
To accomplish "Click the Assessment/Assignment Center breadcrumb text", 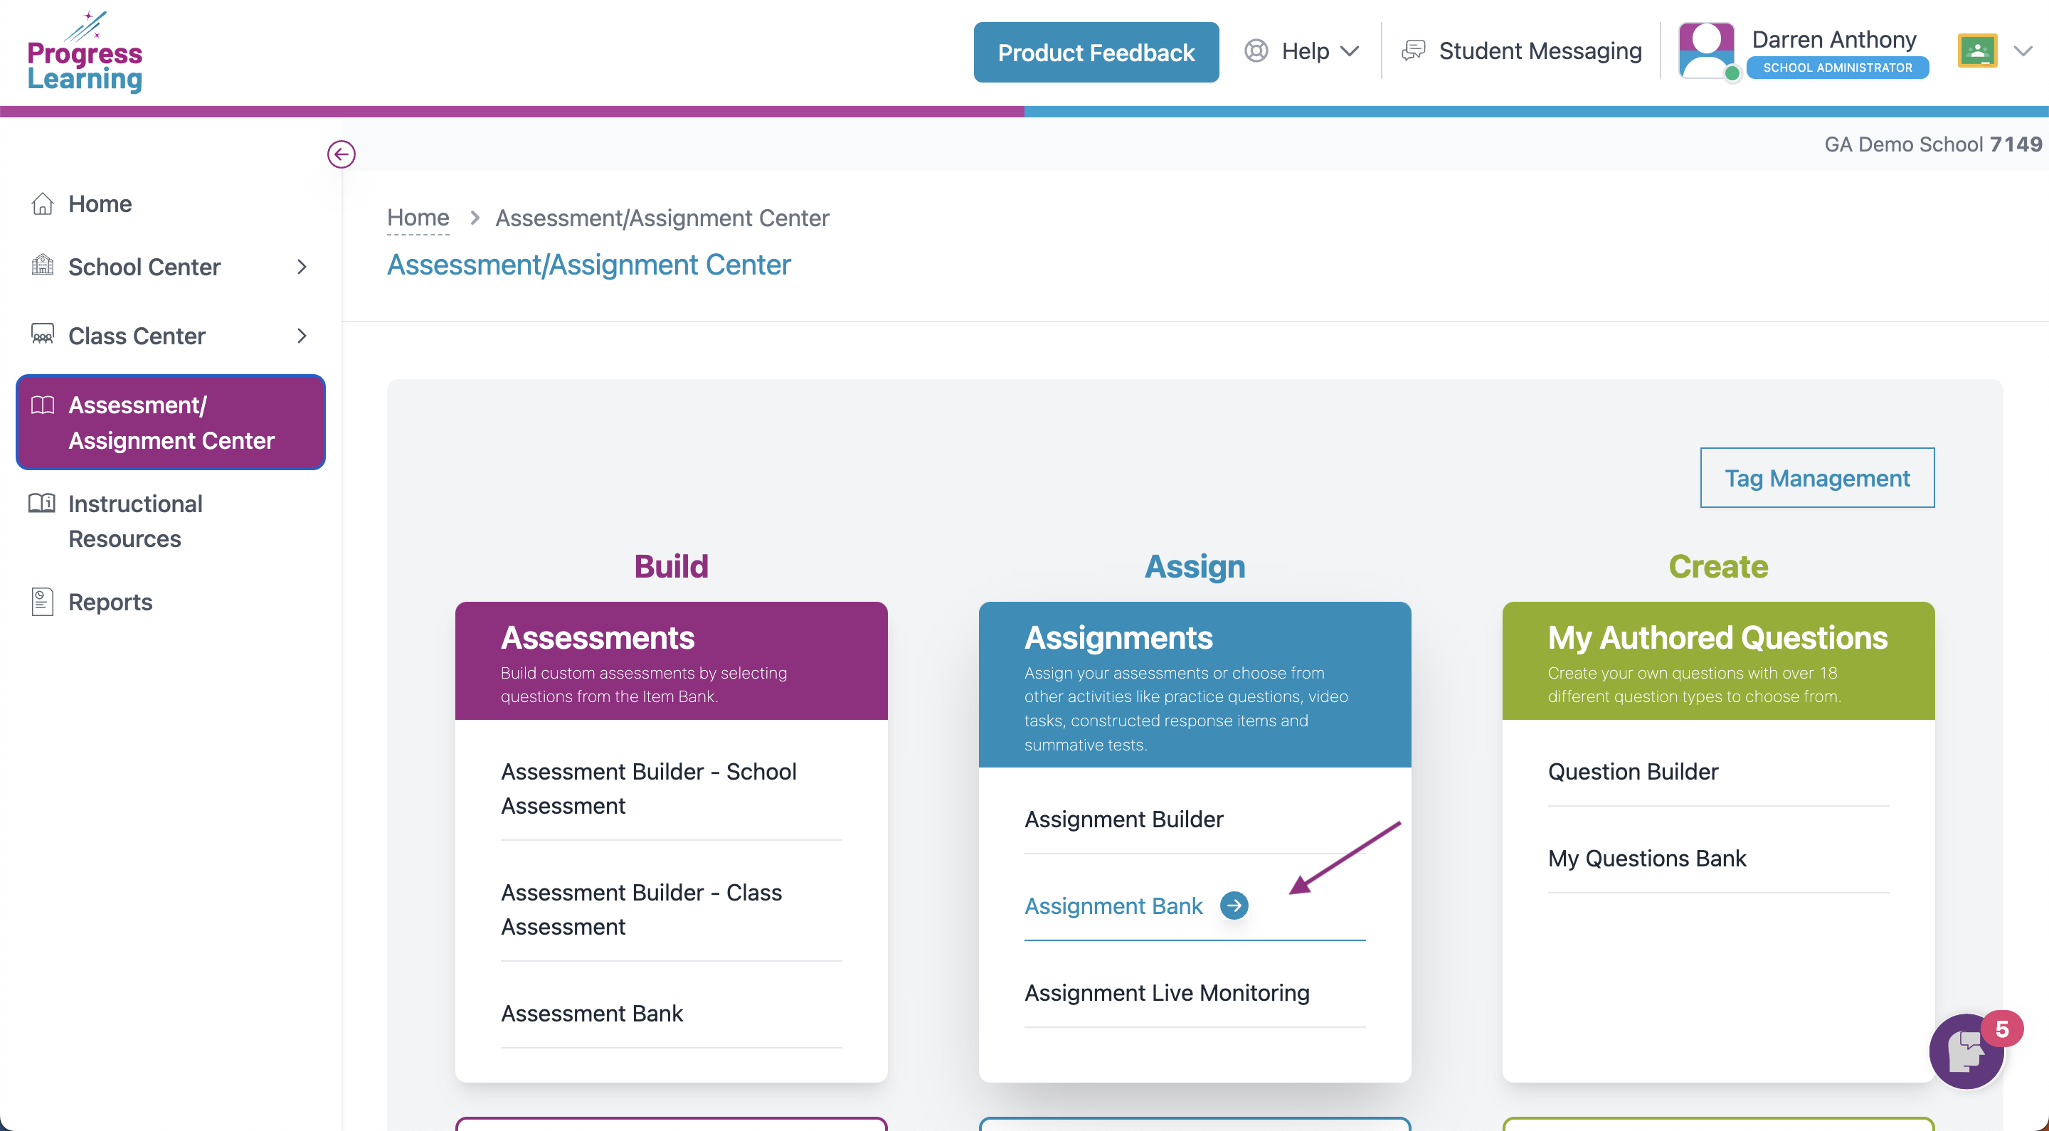I will [662, 218].
